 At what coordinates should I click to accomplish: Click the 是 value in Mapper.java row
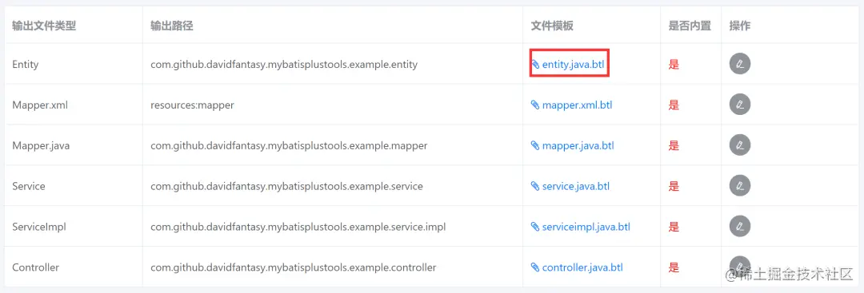pos(674,145)
